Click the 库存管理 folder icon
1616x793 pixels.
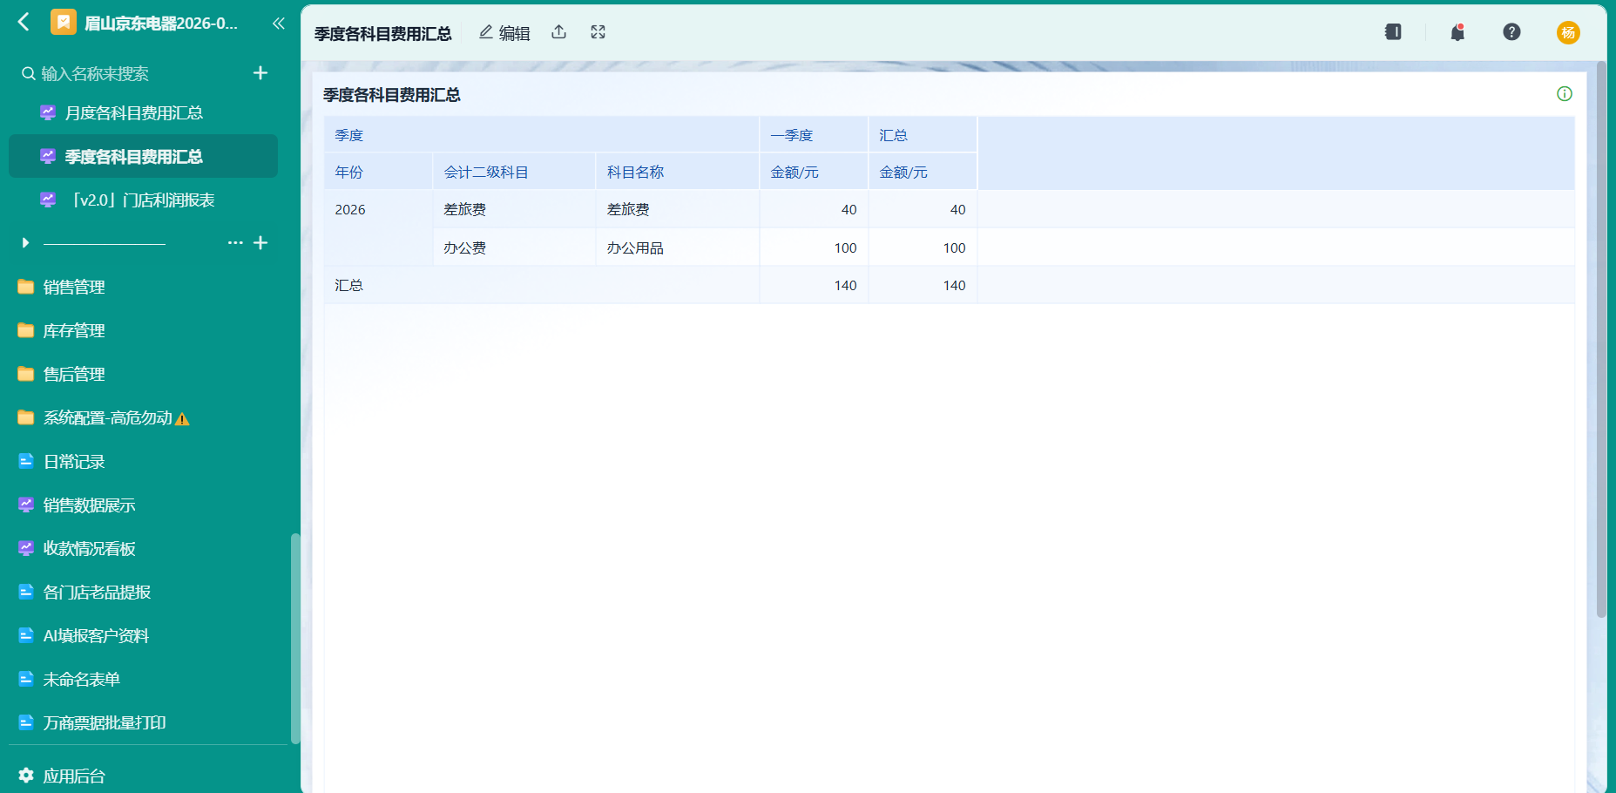pos(26,330)
